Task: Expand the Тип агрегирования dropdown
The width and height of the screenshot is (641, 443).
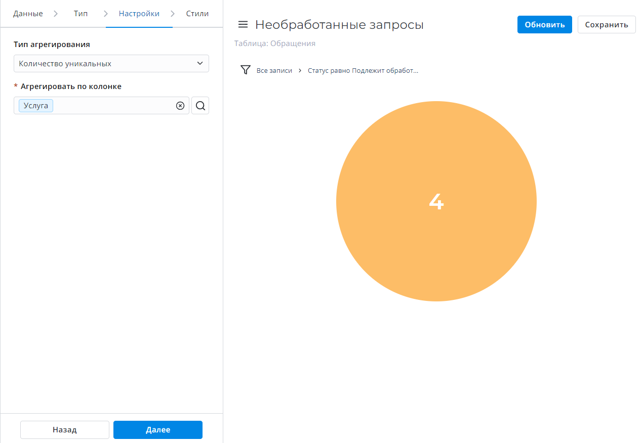Action: tap(111, 64)
